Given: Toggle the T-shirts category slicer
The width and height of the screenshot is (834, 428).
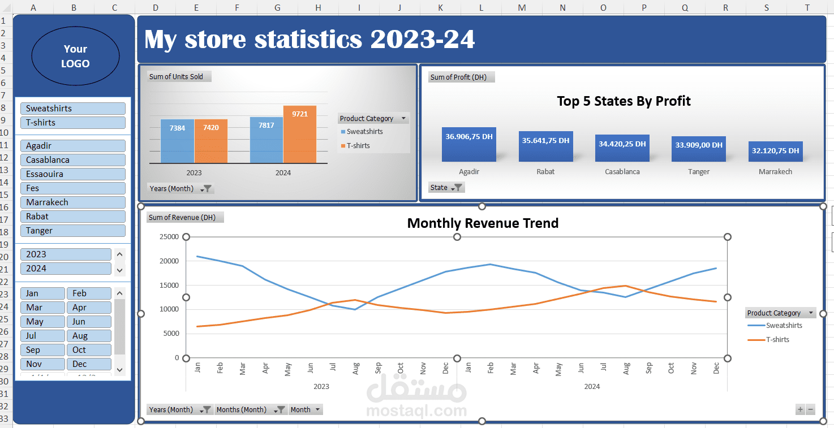Looking at the screenshot, I should 72,122.
